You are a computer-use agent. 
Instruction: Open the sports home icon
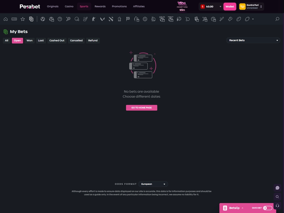pyautogui.click(x=6, y=19)
